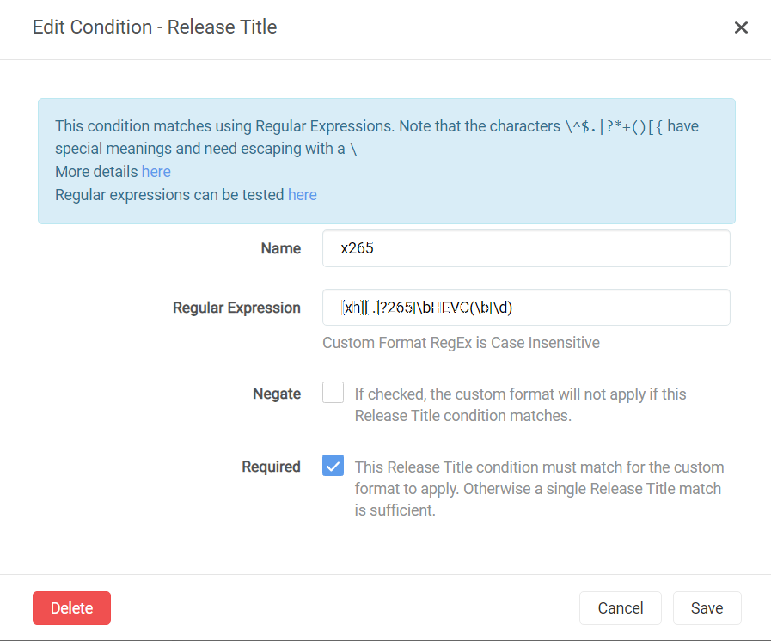Viewport: 771px width, 641px height.
Task: Click the Name input containing x265
Action: 525,247
